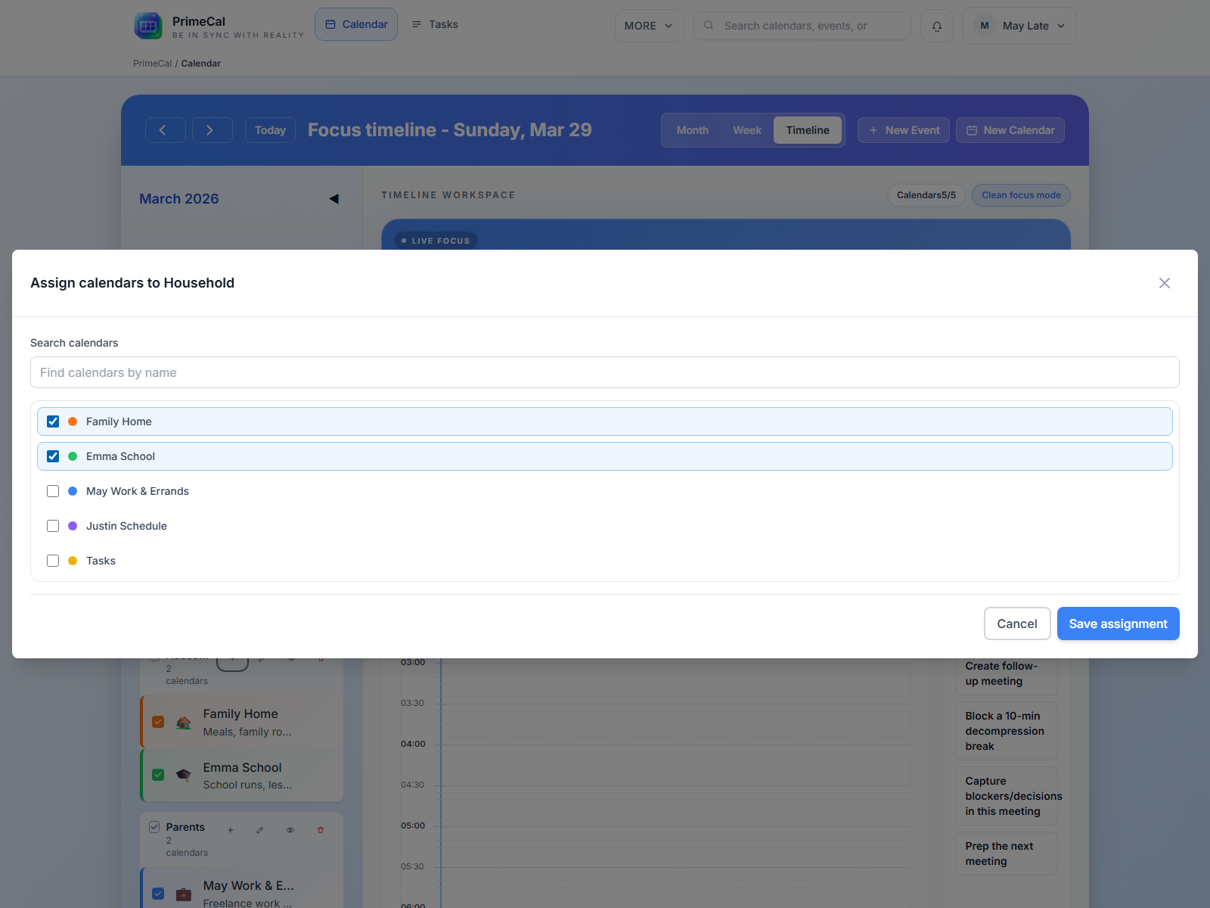The height and width of the screenshot is (908, 1210).
Task: Collapse the March 2026 mini calendar
Action: [333, 198]
